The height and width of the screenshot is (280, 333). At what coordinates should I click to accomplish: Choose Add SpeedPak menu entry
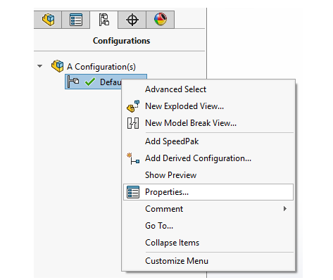pos(172,141)
